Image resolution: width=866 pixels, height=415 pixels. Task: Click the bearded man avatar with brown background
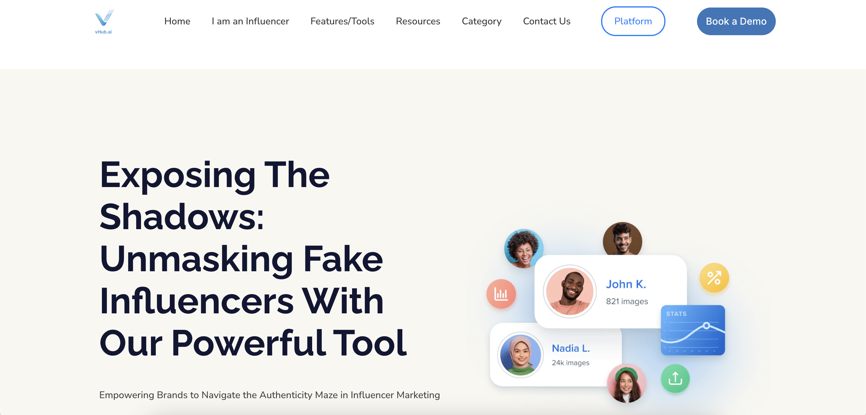[622, 239]
